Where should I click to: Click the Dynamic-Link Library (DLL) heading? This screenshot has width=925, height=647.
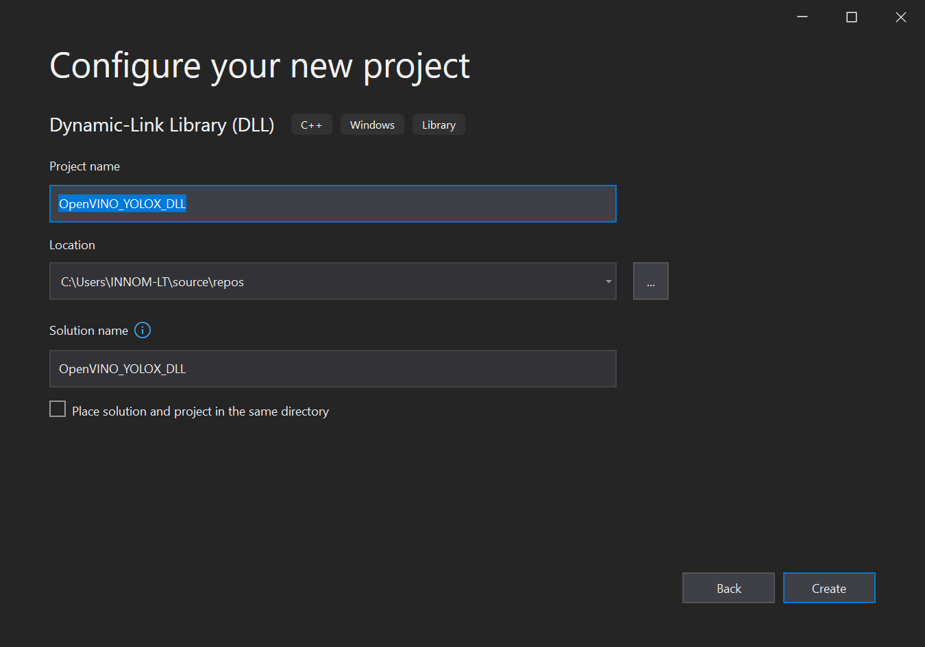[x=162, y=125]
